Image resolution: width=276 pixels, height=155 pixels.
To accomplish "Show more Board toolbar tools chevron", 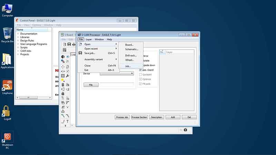I will click(x=65, y=126).
